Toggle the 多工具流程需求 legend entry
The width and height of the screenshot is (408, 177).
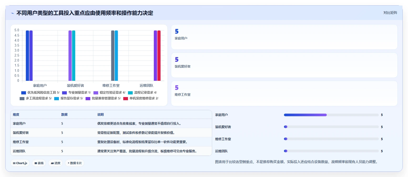35,98
